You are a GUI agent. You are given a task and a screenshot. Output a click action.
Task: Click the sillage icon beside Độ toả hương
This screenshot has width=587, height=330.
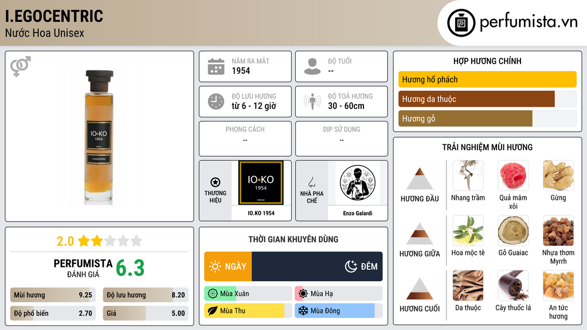(x=312, y=101)
